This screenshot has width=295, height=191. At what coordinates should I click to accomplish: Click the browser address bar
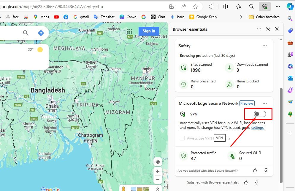pyautogui.click(x=89, y=6)
